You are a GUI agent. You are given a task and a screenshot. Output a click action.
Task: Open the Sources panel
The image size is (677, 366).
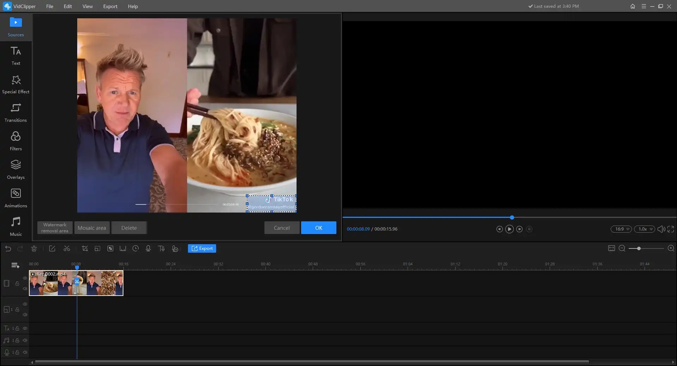[x=16, y=27]
